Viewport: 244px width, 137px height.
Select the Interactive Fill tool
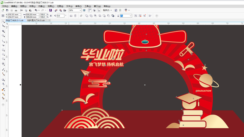point(3,94)
